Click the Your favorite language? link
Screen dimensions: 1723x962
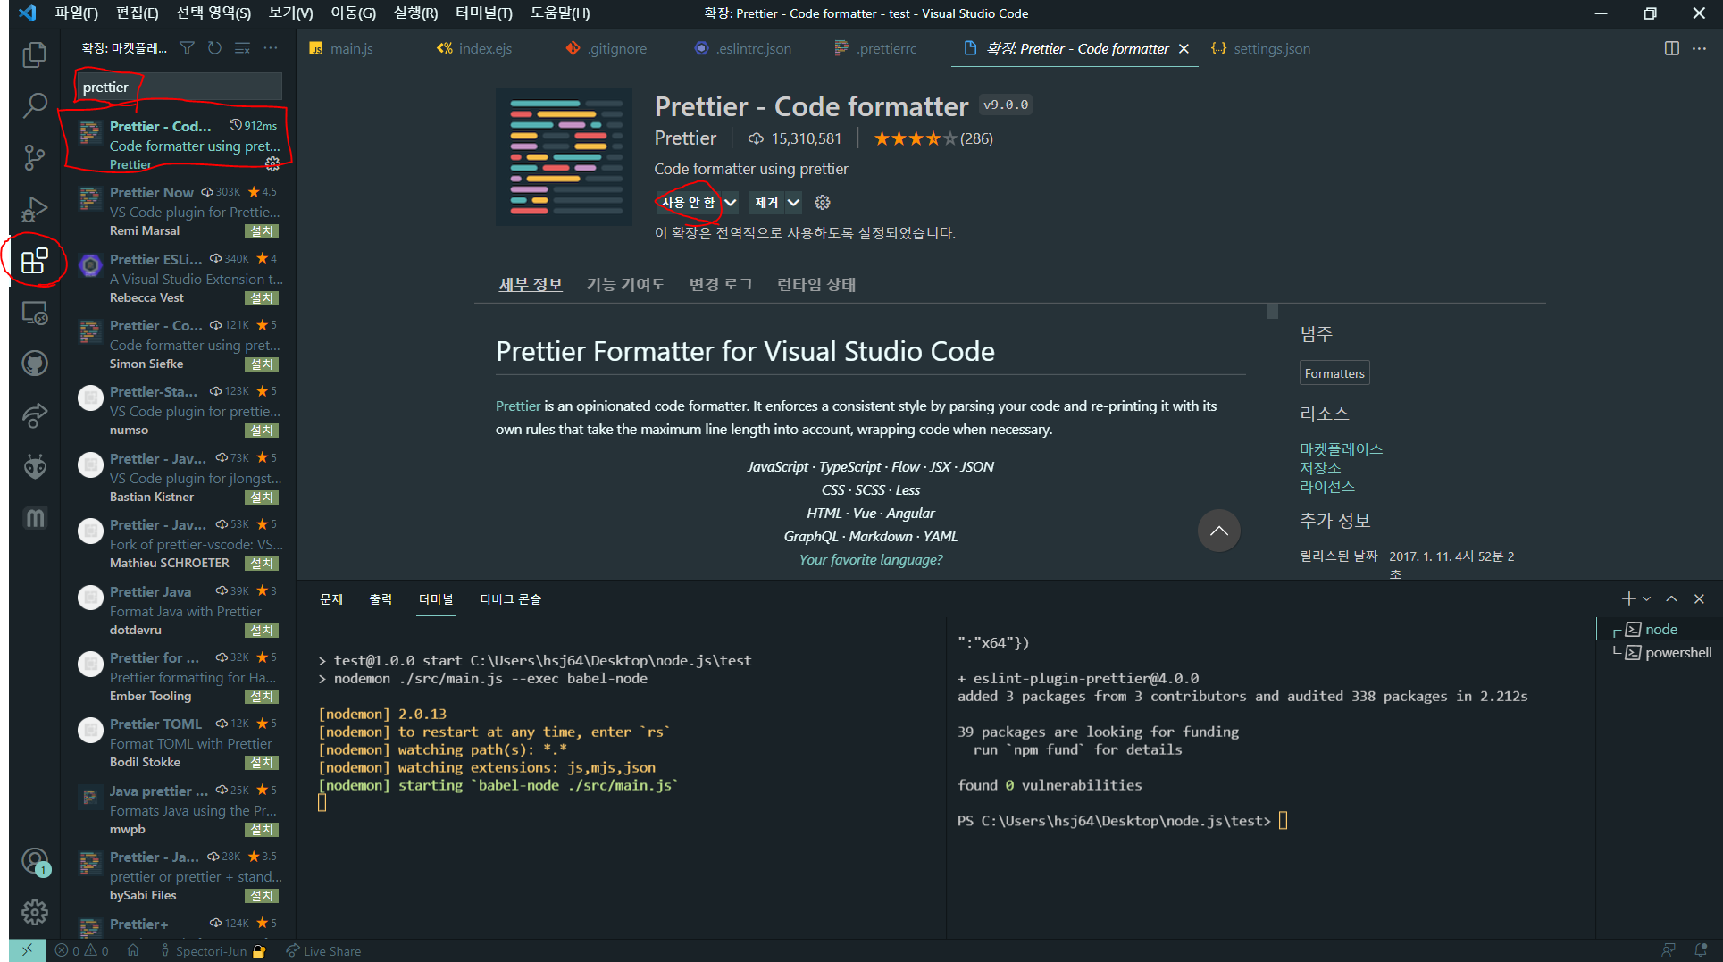(870, 559)
